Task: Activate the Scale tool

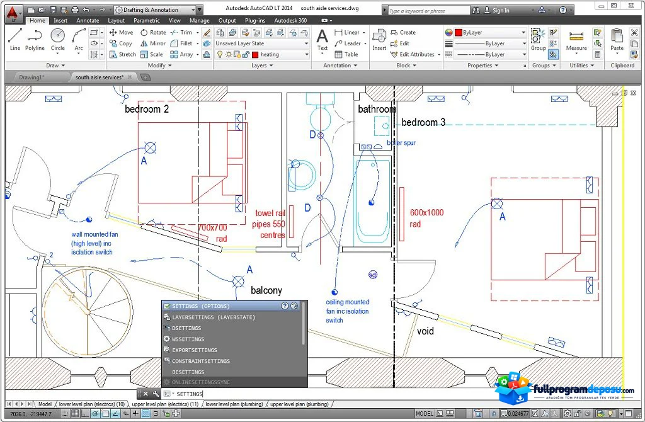Action: (x=152, y=54)
